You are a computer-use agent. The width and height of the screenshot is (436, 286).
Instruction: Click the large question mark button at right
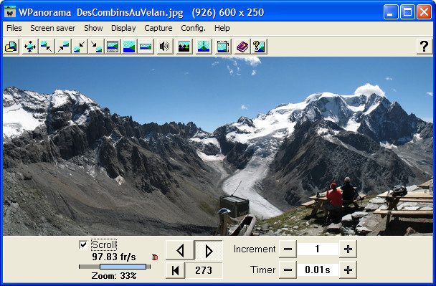(x=425, y=47)
